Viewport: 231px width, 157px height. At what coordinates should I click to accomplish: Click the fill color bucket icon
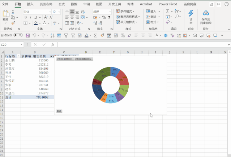(x=36, y=23)
